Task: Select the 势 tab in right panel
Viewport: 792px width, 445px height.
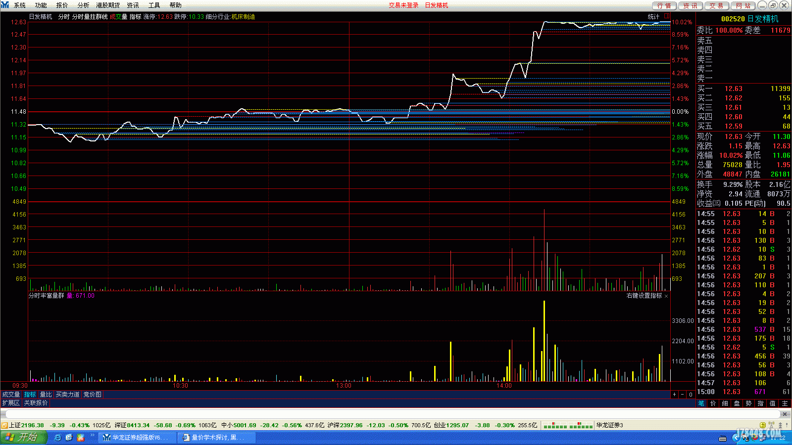Action: pos(749,403)
